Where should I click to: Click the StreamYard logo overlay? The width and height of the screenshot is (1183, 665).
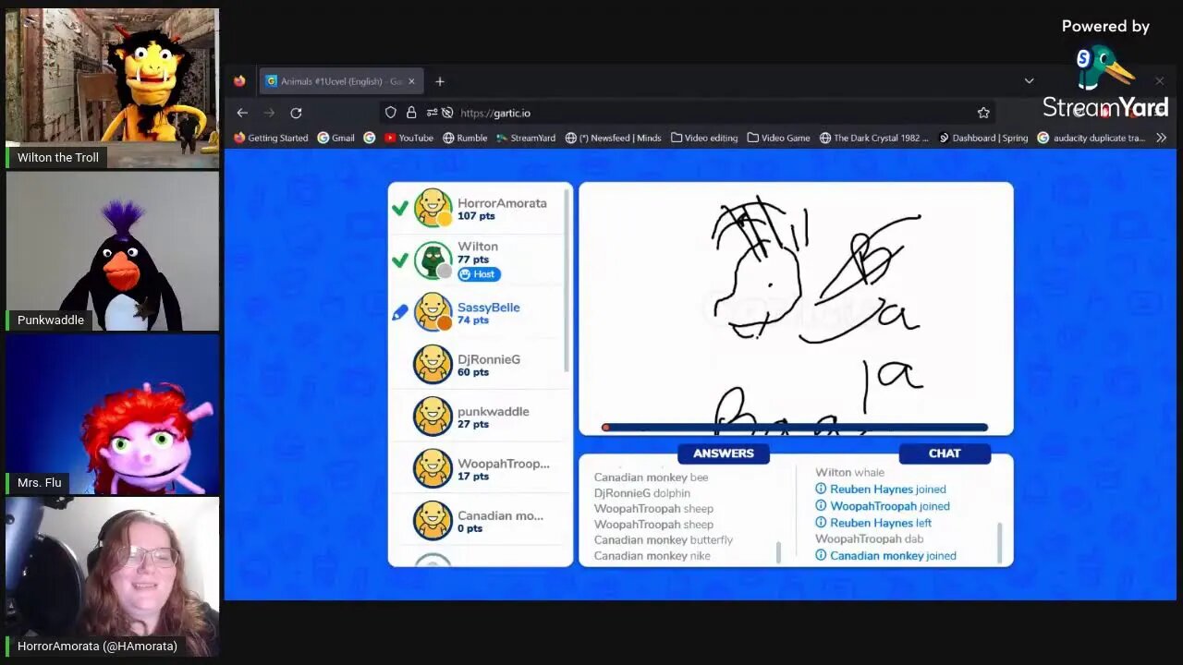pyautogui.click(x=1105, y=83)
